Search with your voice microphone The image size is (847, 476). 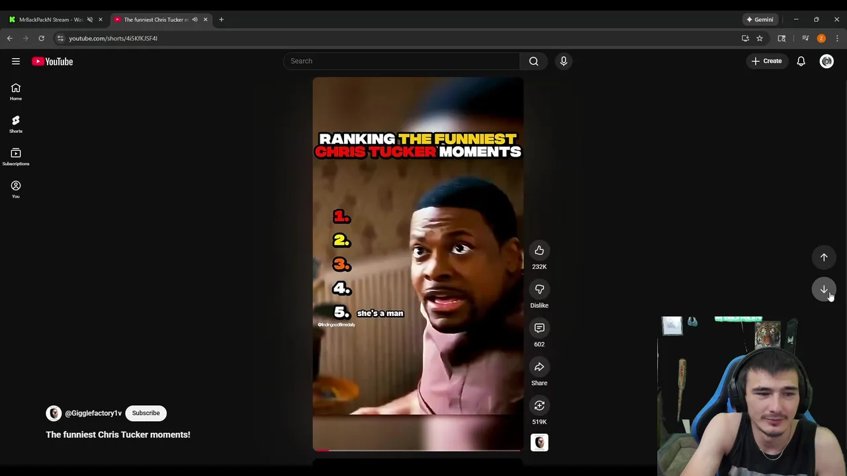pos(564,61)
